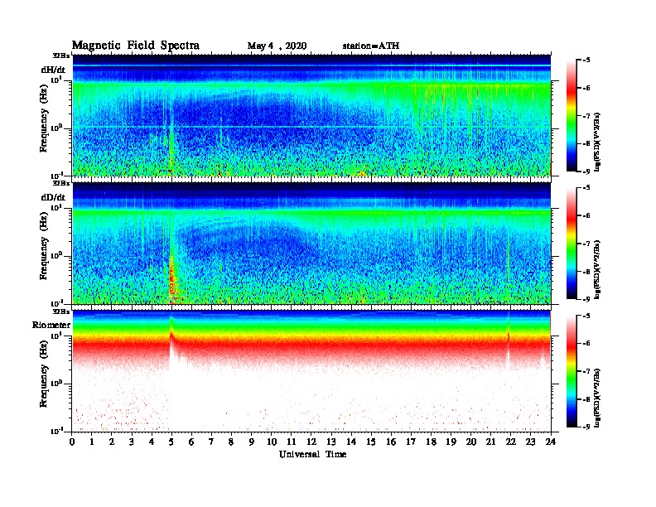
Task: Select hour tick label "20" on time axis
Action: tap(471, 442)
